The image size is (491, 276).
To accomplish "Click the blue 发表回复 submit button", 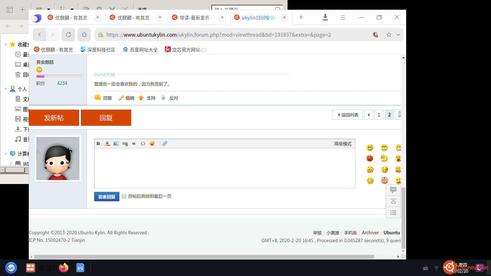I will point(107,197).
